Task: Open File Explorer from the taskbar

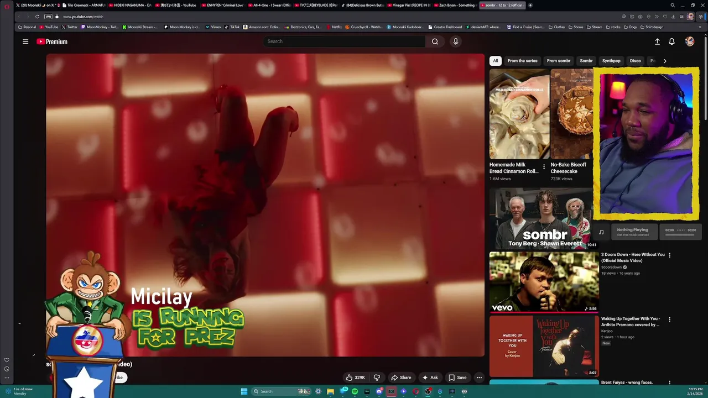Action: coord(330,391)
